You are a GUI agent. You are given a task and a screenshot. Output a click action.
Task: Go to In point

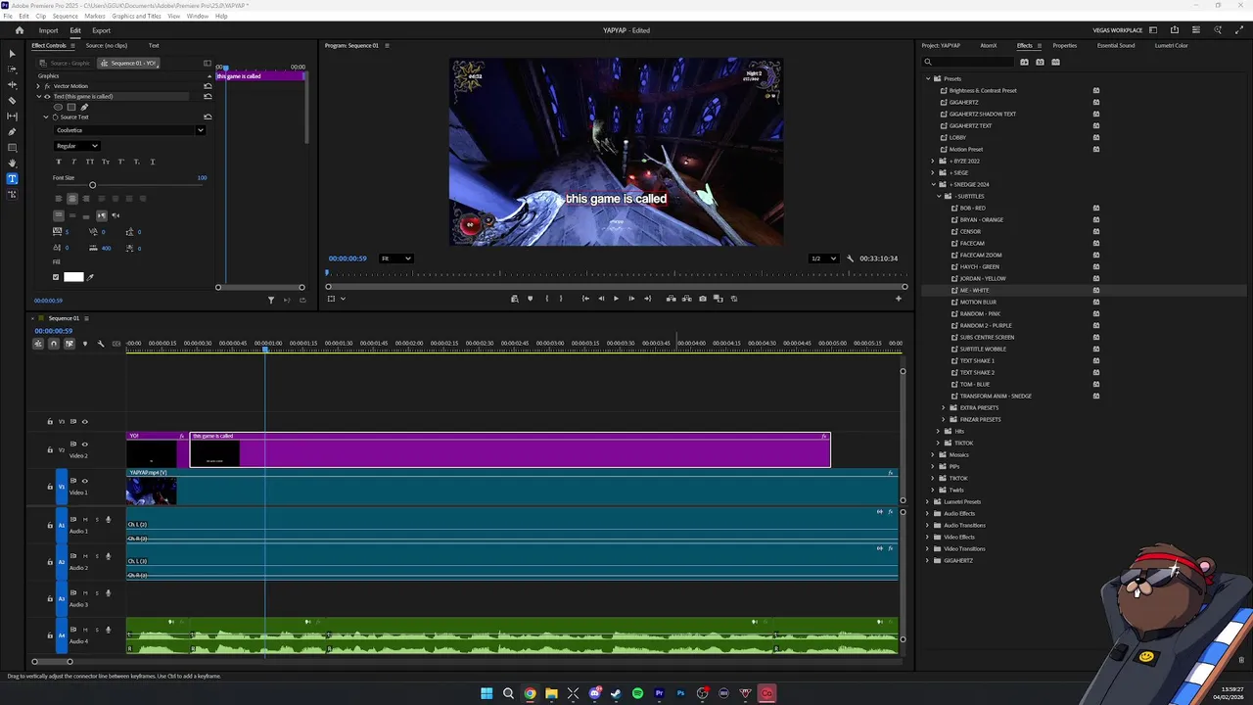coord(585,299)
